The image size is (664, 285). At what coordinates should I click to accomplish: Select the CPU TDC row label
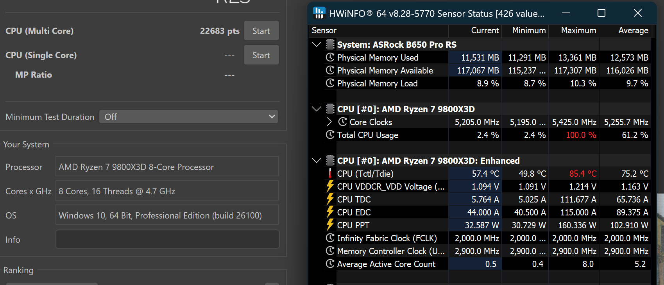point(354,199)
